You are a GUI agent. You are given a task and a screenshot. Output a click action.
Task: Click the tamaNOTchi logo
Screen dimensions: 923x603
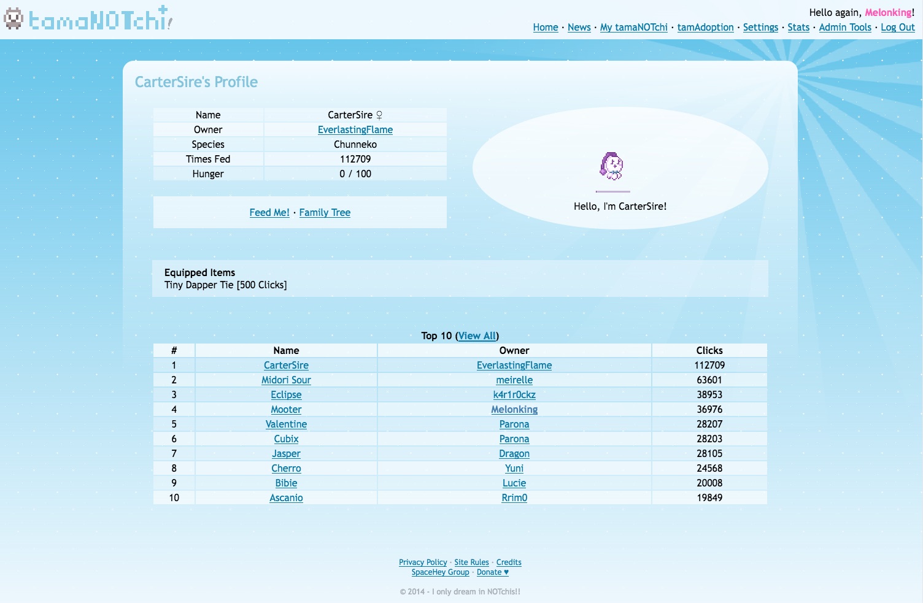tap(88, 18)
